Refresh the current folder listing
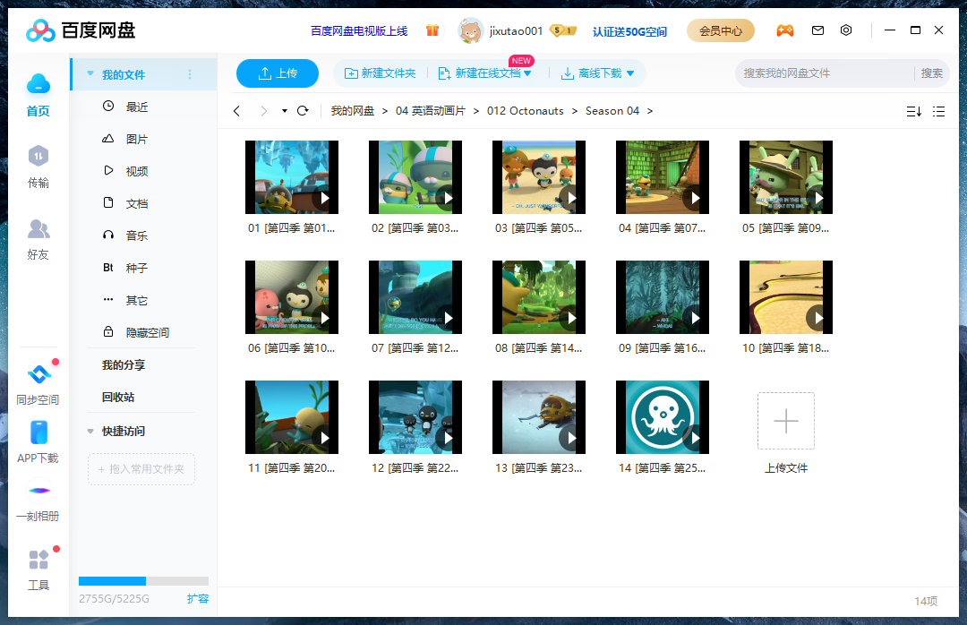This screenshot has height=625, width=967. 303,111
